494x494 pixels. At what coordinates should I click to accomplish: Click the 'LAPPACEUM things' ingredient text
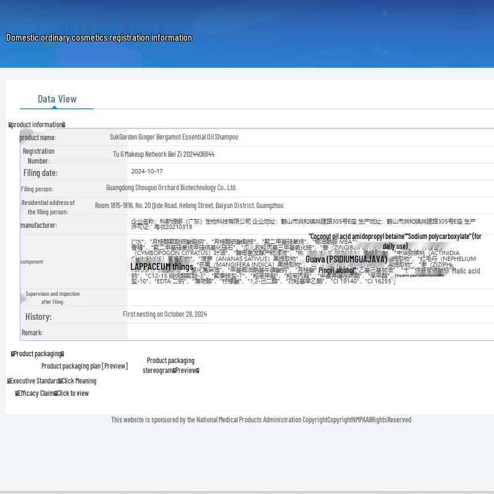pyautogui.click(x=162, y=267)
